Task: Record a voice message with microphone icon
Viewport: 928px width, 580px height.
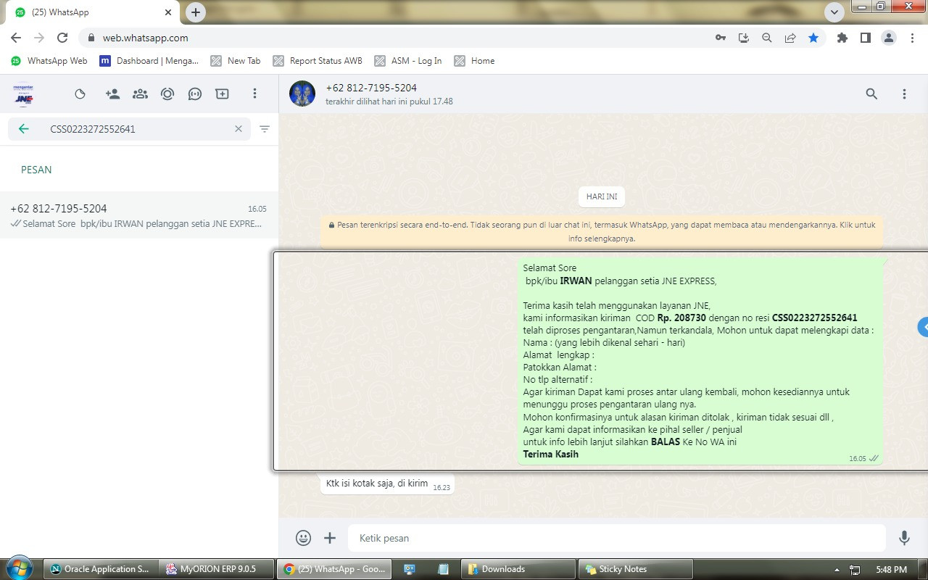Action: click(904, 538)
